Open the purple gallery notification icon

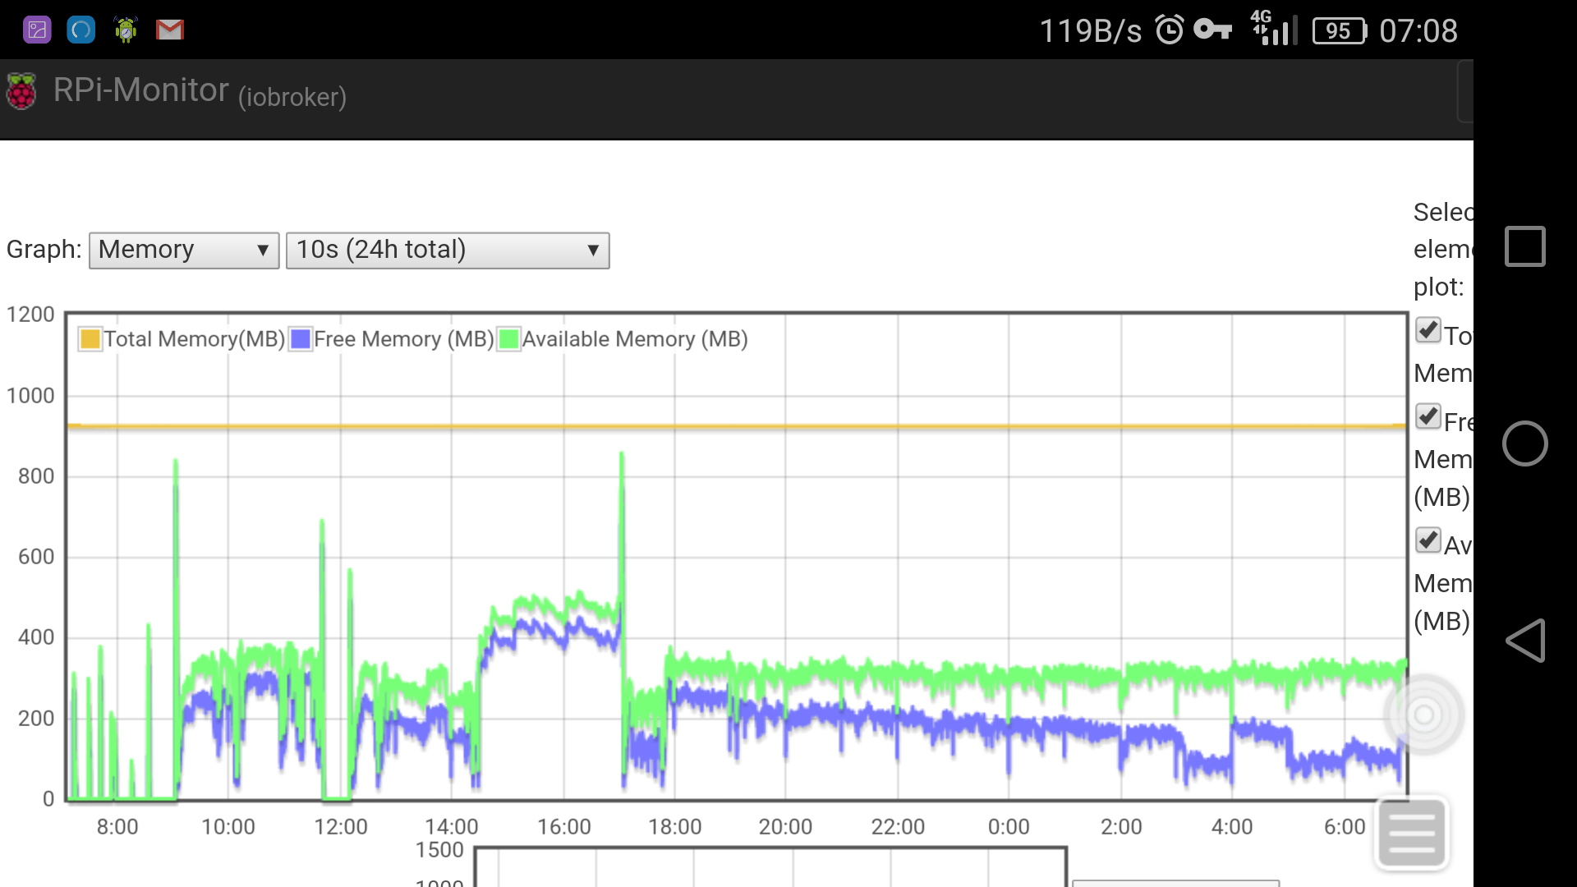pyautogui.click(x=37, y=30)
